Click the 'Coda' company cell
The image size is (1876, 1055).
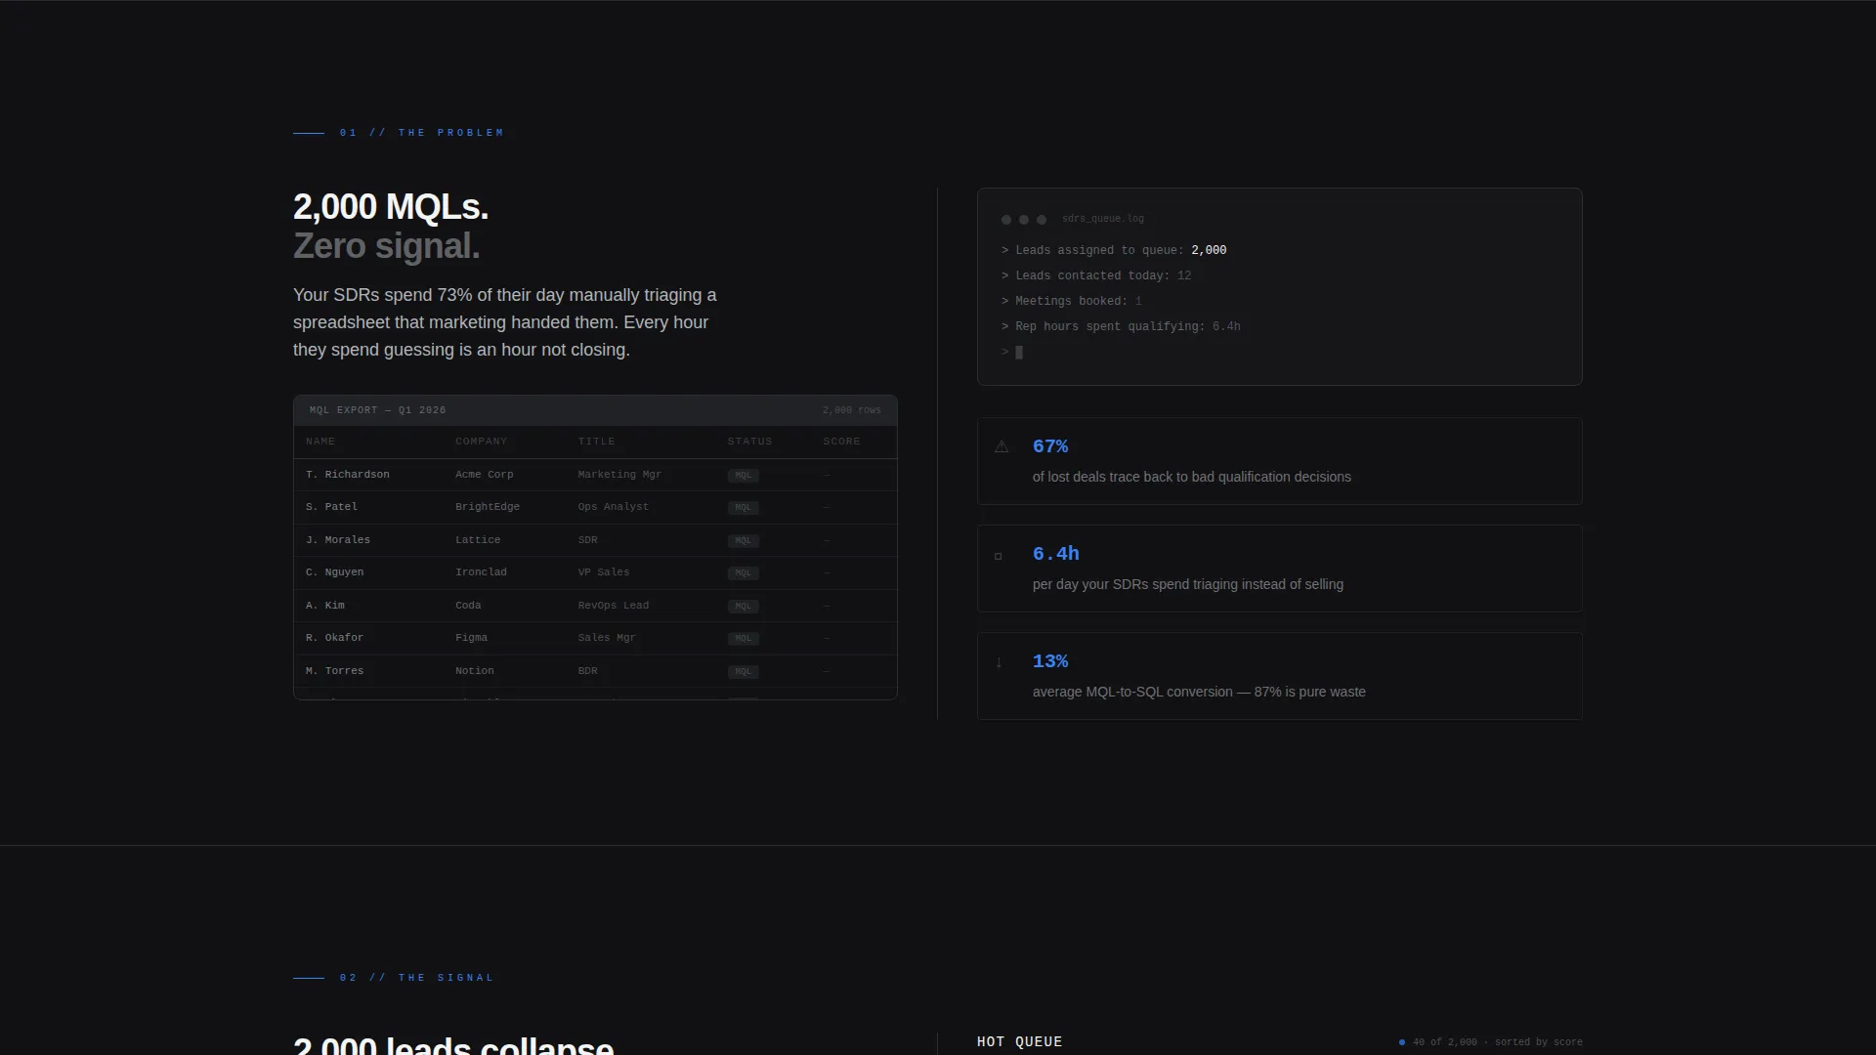coord(468,606)
